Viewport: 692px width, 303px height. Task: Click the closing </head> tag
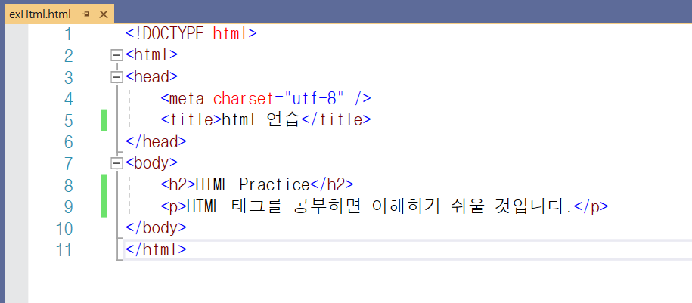click(x=156, y=141)
